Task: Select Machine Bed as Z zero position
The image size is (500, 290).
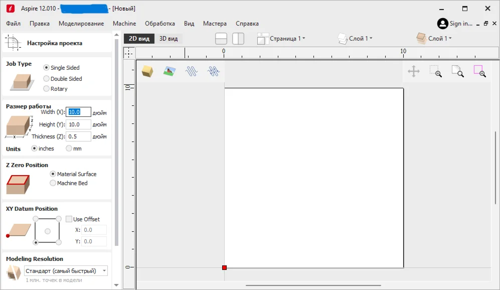Action: (53, 183)
